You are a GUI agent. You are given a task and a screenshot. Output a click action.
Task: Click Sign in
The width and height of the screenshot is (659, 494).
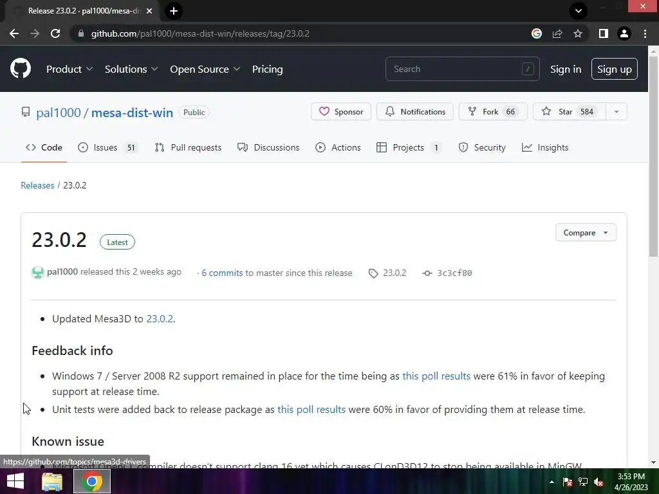pos(566,69)
